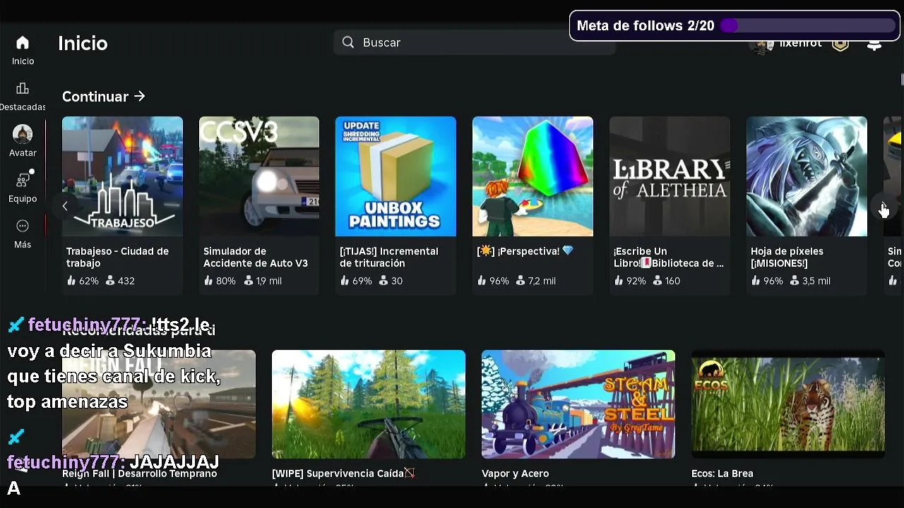Open Trabajeso game thumbnail

(x=122, y=176)
